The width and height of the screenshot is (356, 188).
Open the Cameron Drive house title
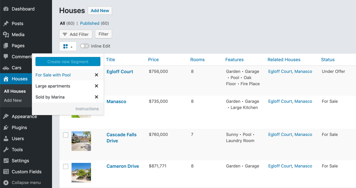tap(122, 166)
